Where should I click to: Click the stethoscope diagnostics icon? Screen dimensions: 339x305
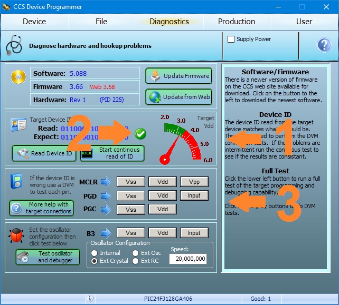14,45
